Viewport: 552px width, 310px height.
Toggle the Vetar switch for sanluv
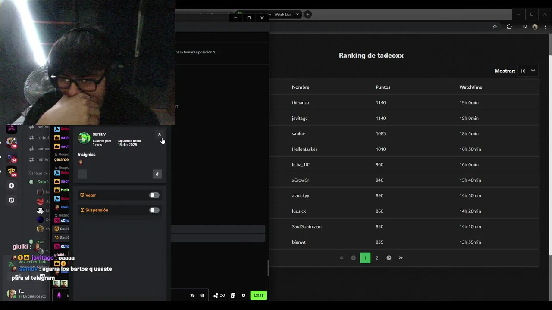(x=154, y=195)
